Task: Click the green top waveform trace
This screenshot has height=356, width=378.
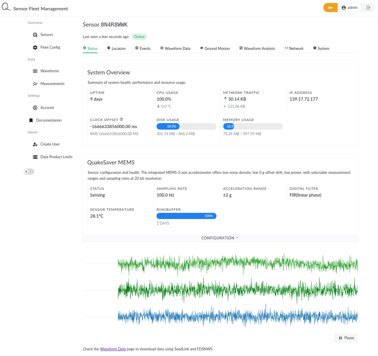Action: pos(238,264)
